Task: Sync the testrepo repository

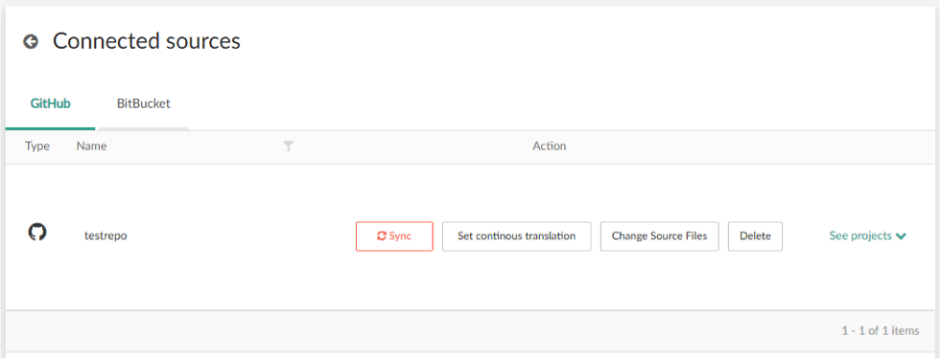Action: click(394, 236)
